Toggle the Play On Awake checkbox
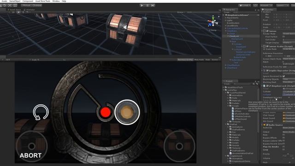Viewport: 295px width, 166px height. [284, 147]
